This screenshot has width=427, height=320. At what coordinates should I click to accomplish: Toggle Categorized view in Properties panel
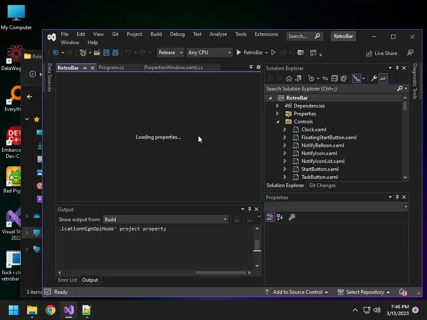(270, 217)
